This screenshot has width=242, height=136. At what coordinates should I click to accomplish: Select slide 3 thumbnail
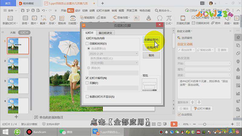click(x=18, y=86)
